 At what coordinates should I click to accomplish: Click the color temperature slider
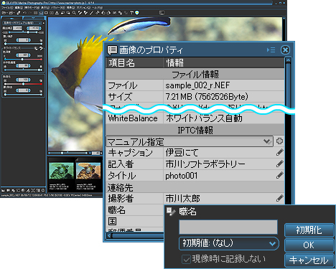point(24,60)
